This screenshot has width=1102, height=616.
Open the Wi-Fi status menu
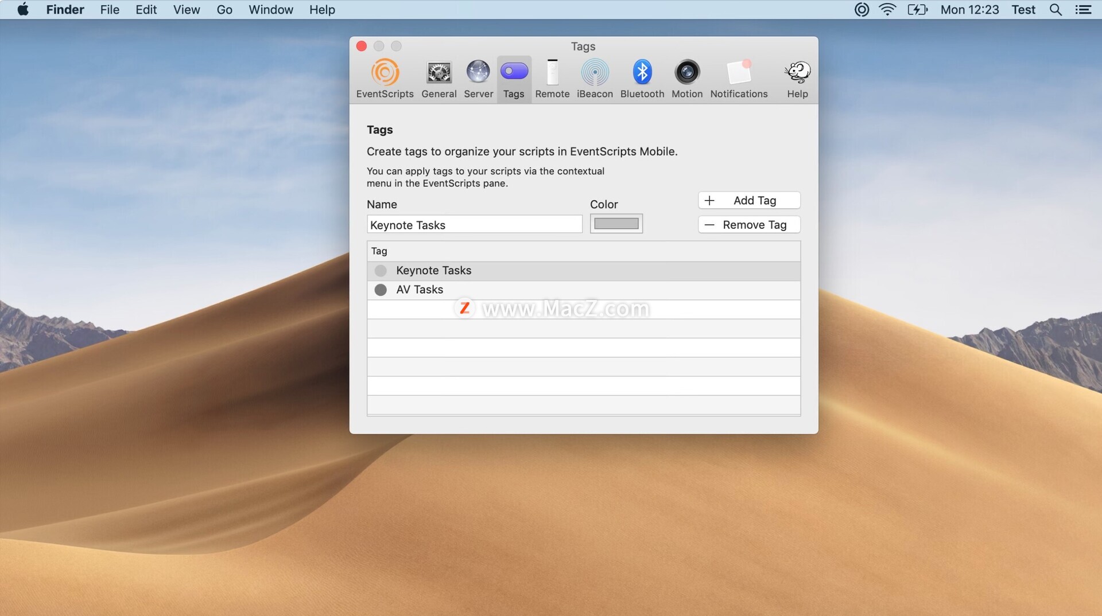click(x=887, y=10)
